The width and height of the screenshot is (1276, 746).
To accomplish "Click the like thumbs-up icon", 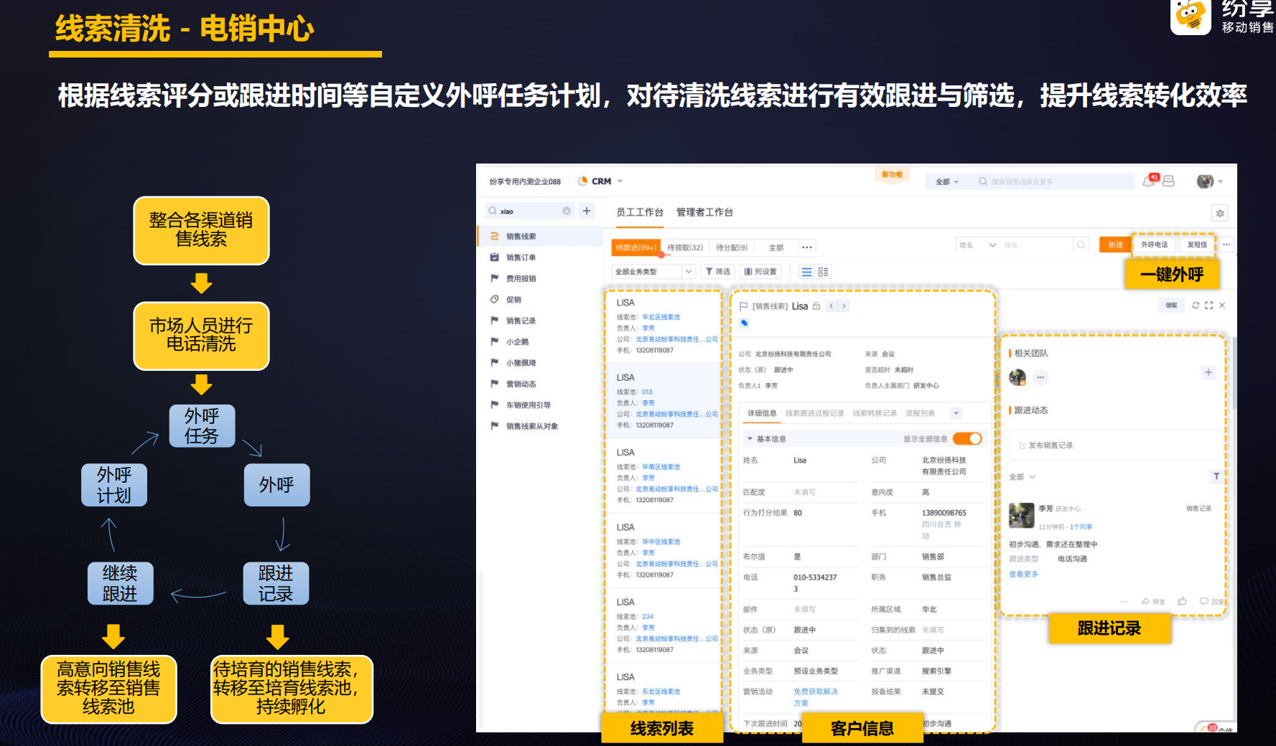I will pyautogui.click(x=1182, y=601).
